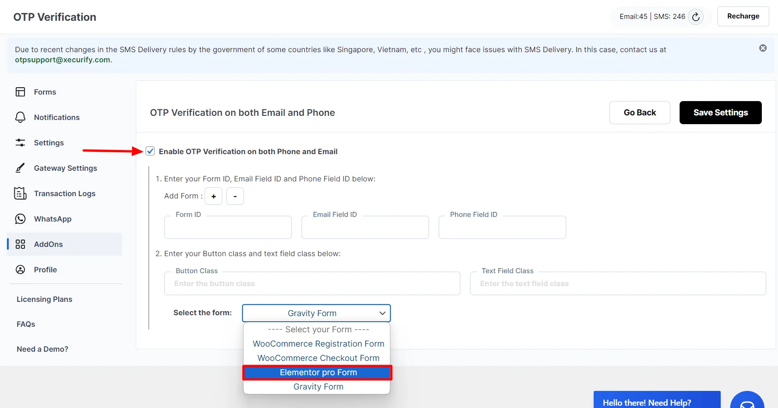Click the Hello there Need Help banner
The image size is (778, 408).
pos(657,401)
